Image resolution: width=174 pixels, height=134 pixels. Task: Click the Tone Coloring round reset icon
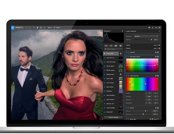pos(156,76)
